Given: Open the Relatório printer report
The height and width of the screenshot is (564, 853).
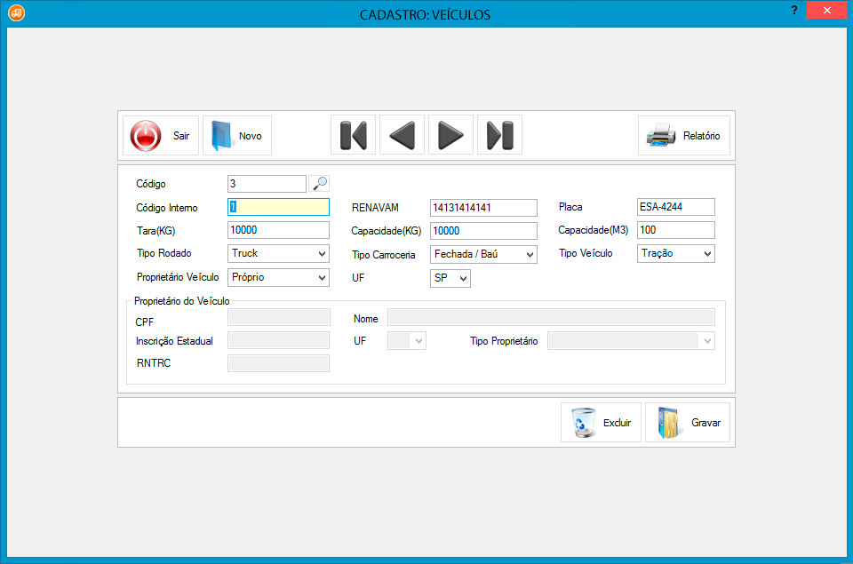Looking at the screenshot, I should [x=684, y=135].
